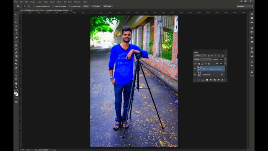Select the Eraser tool
Screen dimensions: 268x151
(x=16, y=53)
